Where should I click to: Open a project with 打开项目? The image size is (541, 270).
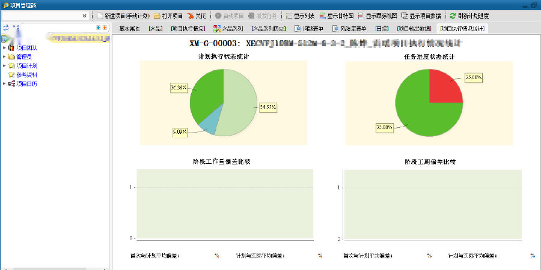[x=168, y=16]
